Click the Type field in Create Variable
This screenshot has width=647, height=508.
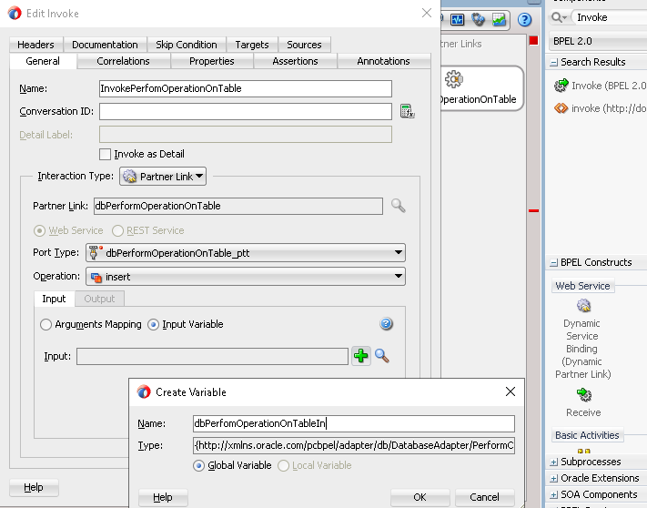click(354, 446)
